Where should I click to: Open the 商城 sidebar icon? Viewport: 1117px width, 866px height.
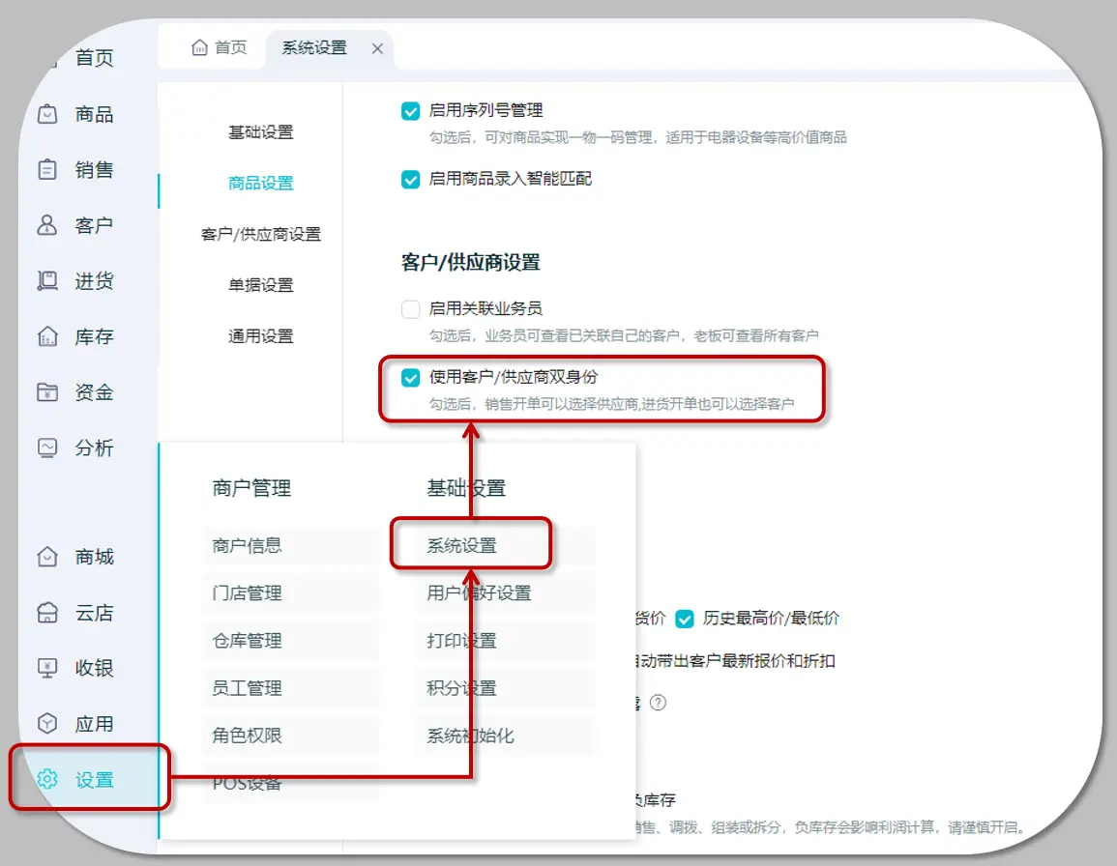click(47, 556)
